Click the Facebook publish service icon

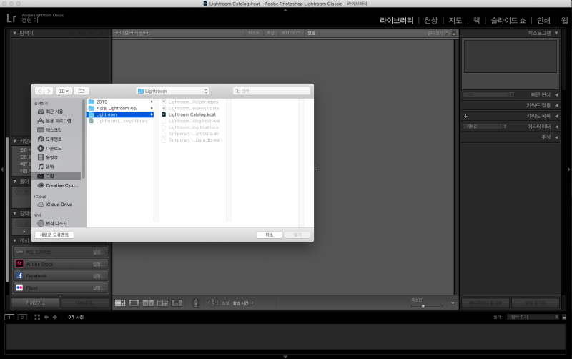[x=20, y=276]
